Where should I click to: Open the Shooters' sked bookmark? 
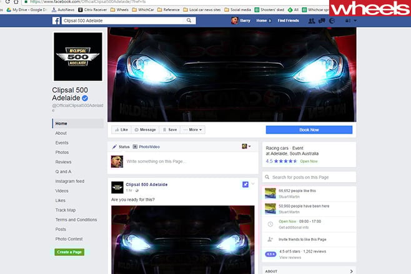click(x=269, y=10)
